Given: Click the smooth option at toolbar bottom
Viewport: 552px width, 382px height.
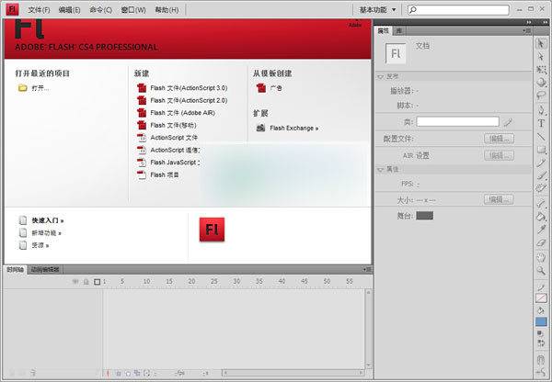Looking at the screenshot, I should [x=542, y=373].
